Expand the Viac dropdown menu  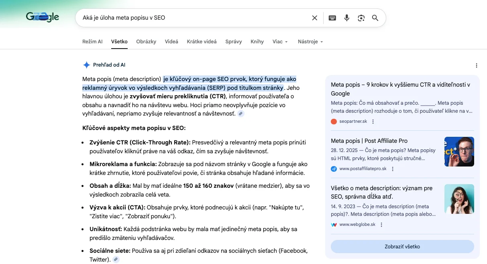pyautogui.click(x=280, y=42)
